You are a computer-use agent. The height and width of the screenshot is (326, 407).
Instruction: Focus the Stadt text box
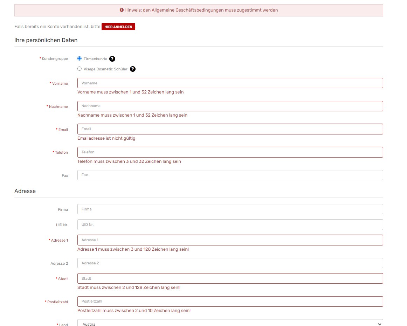click(x=230, y=278)
